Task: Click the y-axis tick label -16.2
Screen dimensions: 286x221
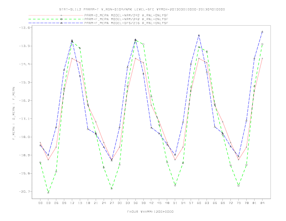Action: point(24,100)
